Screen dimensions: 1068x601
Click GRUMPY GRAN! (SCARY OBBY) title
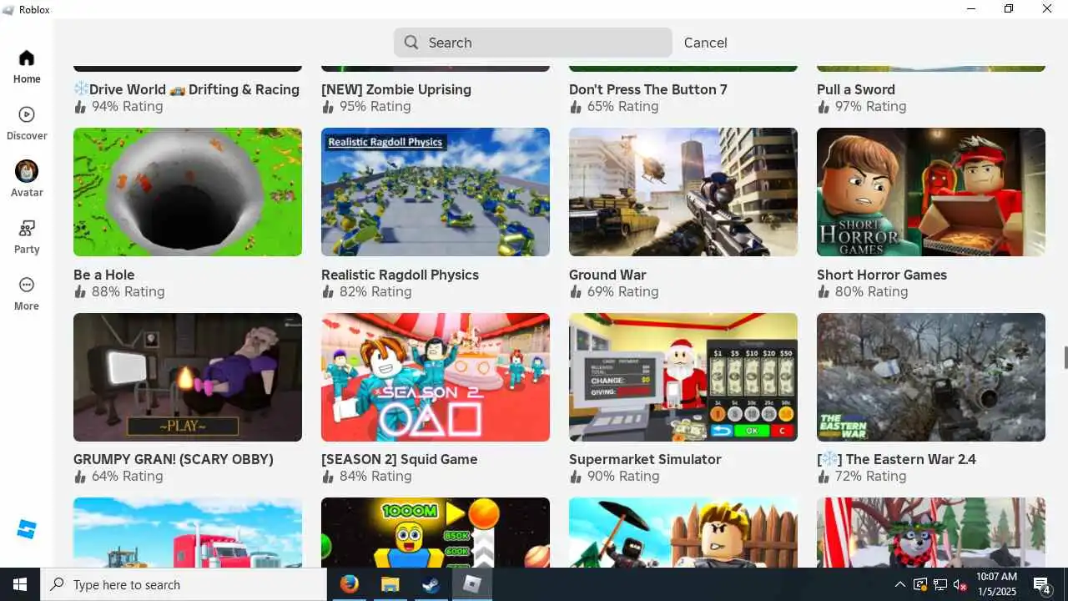[x=174, y=459]
